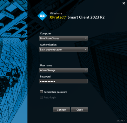The width and height of the screenshot is (127, 123).
Task: Expand the User name dropdown arrow
Action: 86,70
